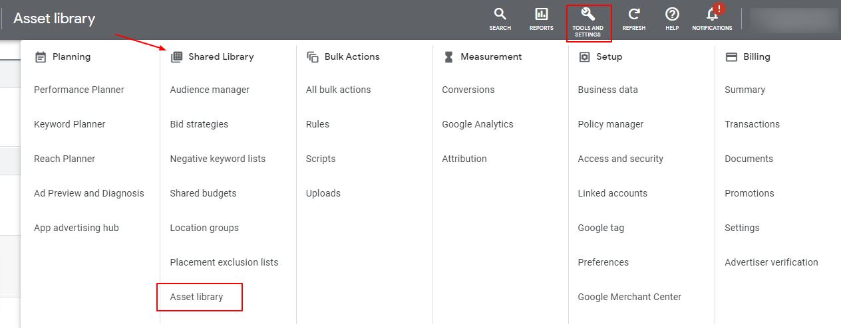Click the Setup gear icon
The height and width of the screenshot is (328, 841).
point(584,57)
